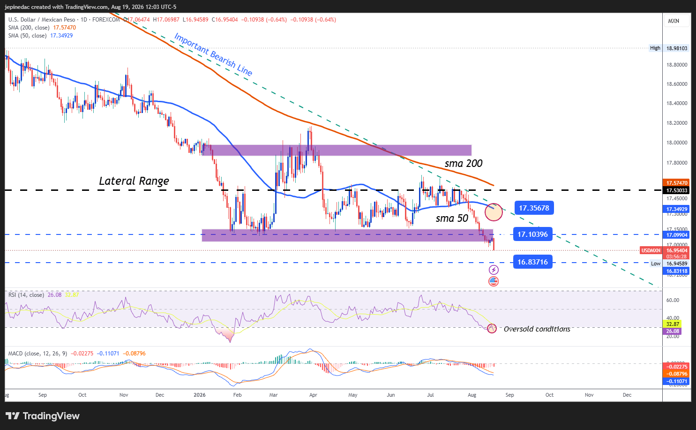
Task: Click the Aug label on time axis
Action: click(472, 395)
